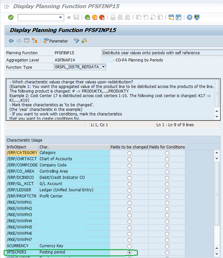Click the Customize Local Layout monitor icon

197,17
